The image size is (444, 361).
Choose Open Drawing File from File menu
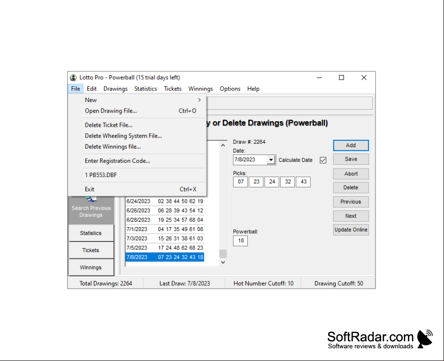coord(138,111)
